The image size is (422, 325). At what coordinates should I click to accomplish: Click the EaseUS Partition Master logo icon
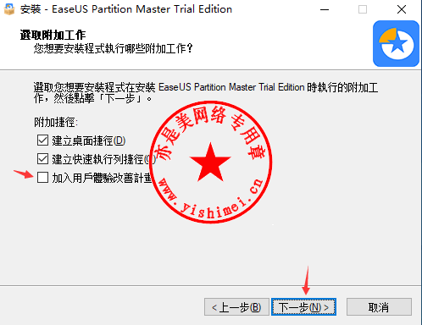[396, 43]
